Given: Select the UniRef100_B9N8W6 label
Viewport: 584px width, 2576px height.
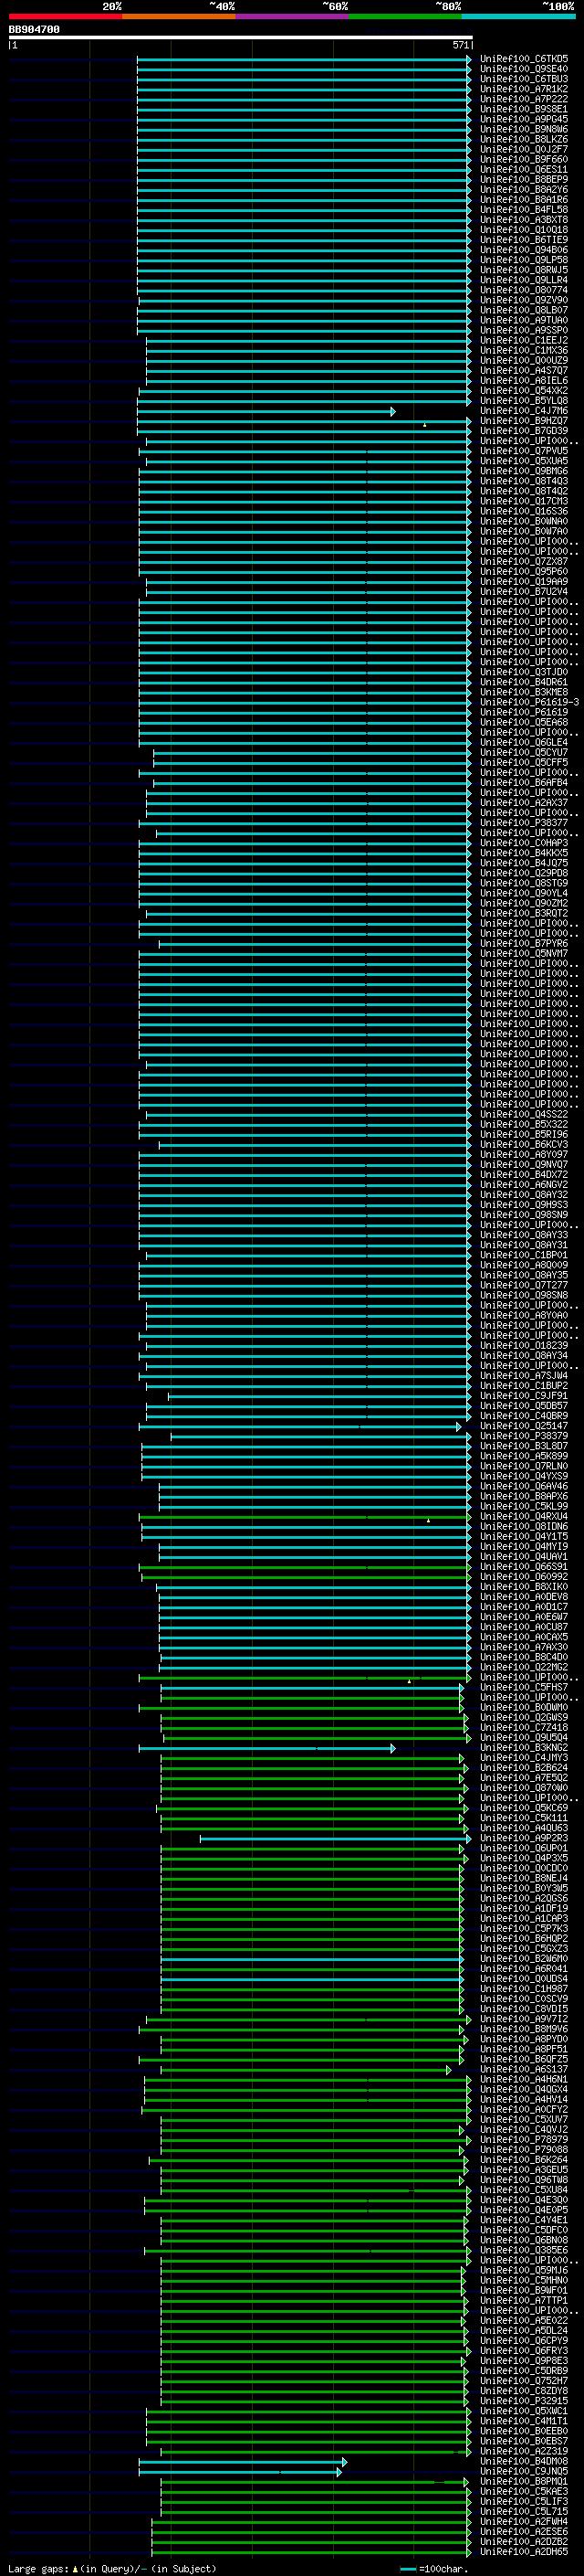Looking at the screenshot, I should click(x=524, y=129).
